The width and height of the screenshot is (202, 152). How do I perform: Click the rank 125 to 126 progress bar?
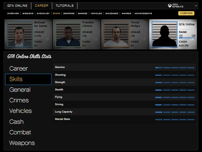coord(187,38)
